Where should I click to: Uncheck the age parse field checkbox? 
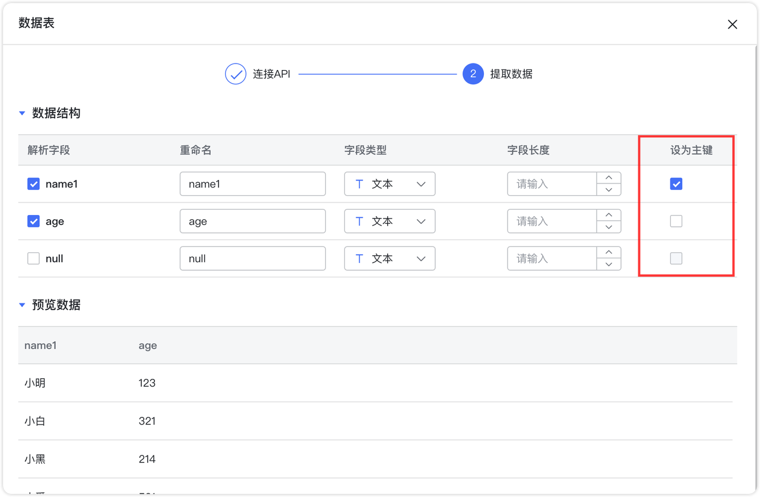(x=33, y=221)
